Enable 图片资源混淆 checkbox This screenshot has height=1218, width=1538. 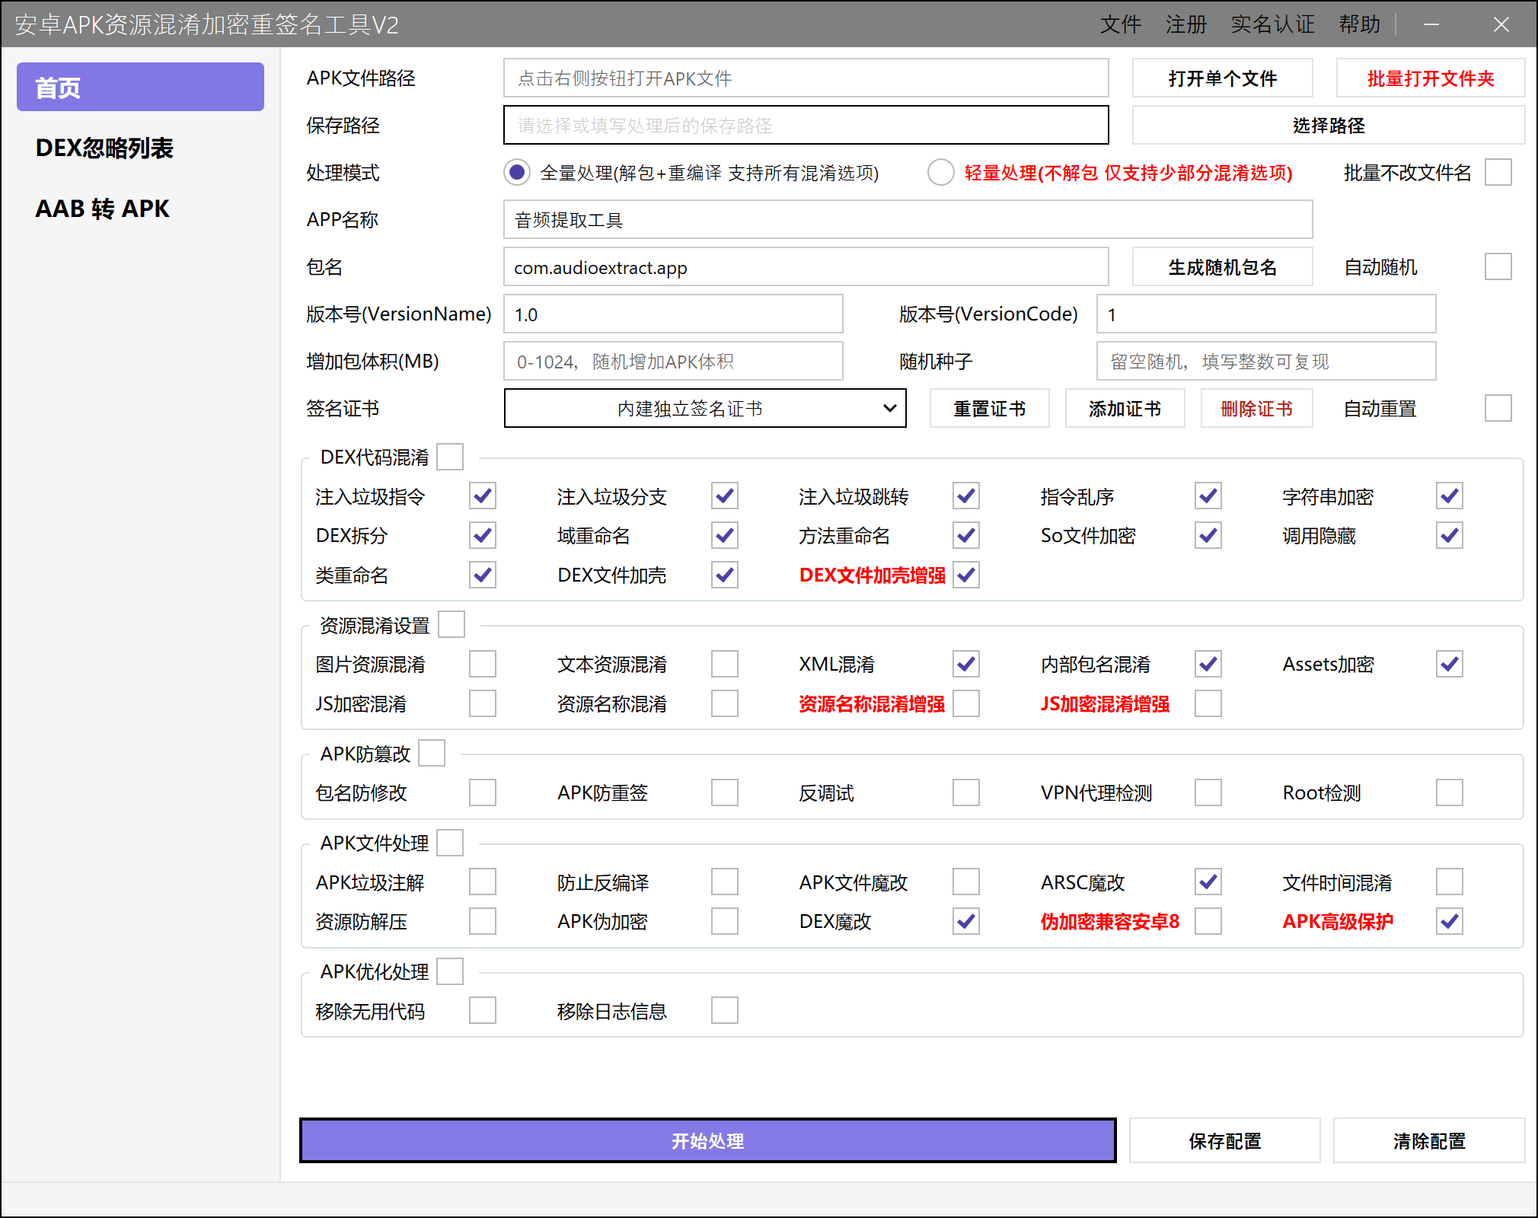click(483, 664)
